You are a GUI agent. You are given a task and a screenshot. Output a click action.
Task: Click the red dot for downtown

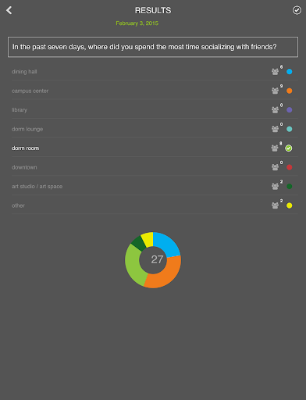tap(290, 167)
